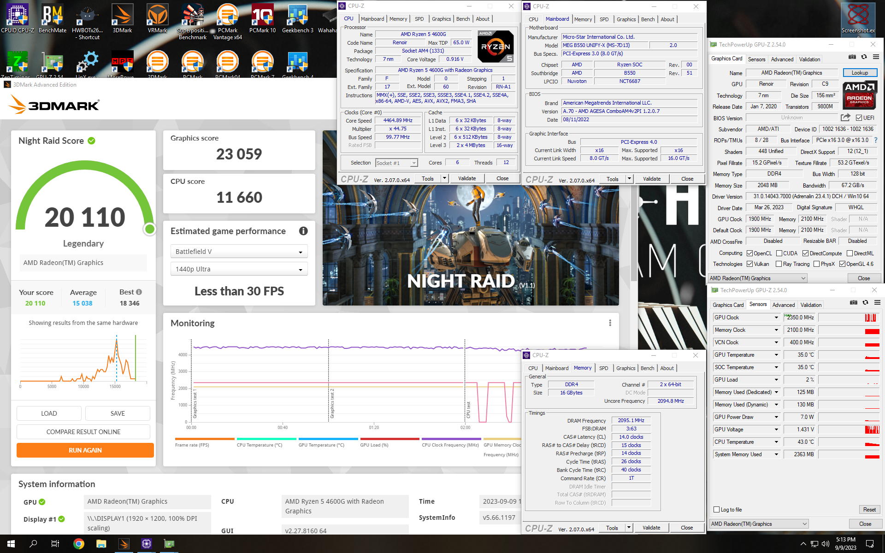Click taskbar Task View icon
The image size is (885, 553).
coord(55,544)
